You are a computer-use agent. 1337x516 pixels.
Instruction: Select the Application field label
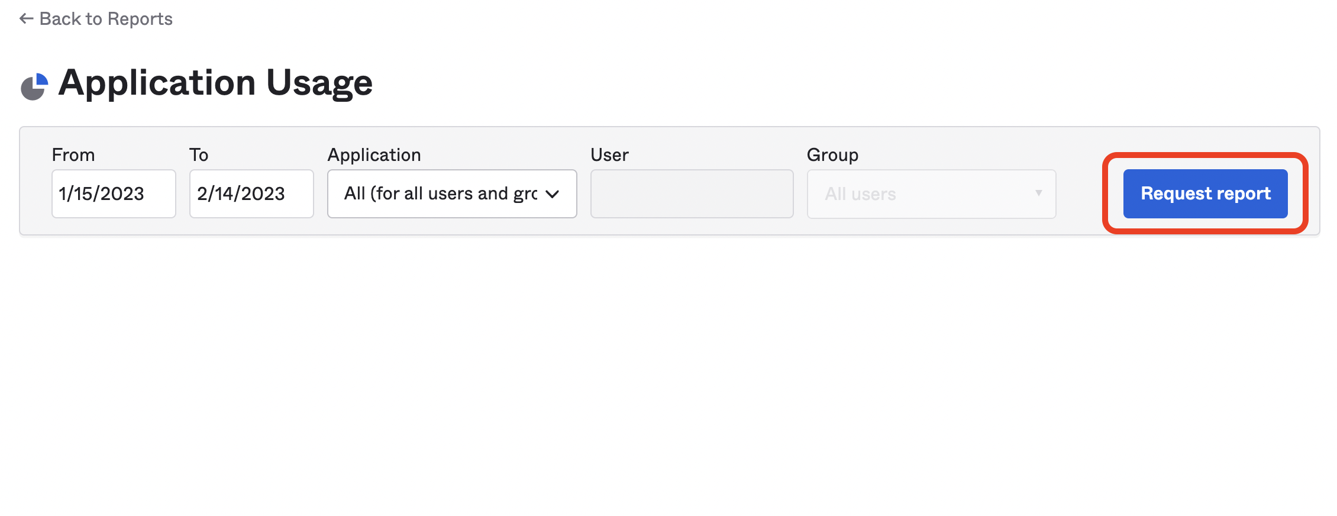click(374, 155)
